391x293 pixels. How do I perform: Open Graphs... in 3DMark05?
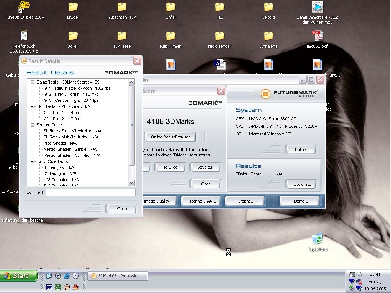pos(246,201)
